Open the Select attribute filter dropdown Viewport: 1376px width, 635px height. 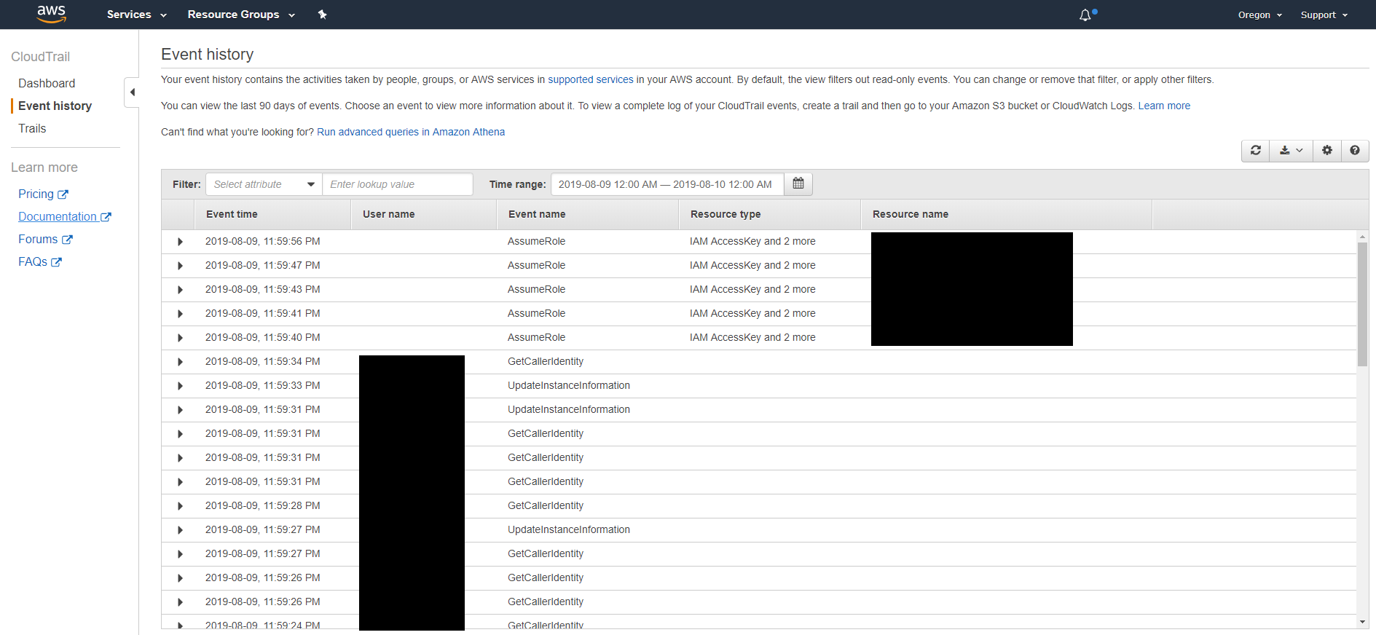click(264, 184)
